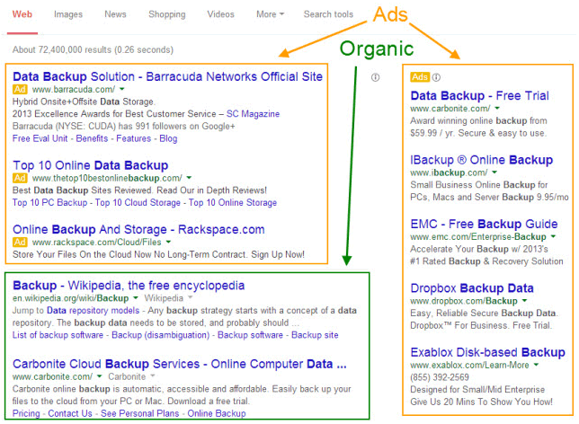This screenshot has height=424, width=579.
Task: Expand arrow next to emc.com/Enterprise-Backup URL
Action: (553, 236)
